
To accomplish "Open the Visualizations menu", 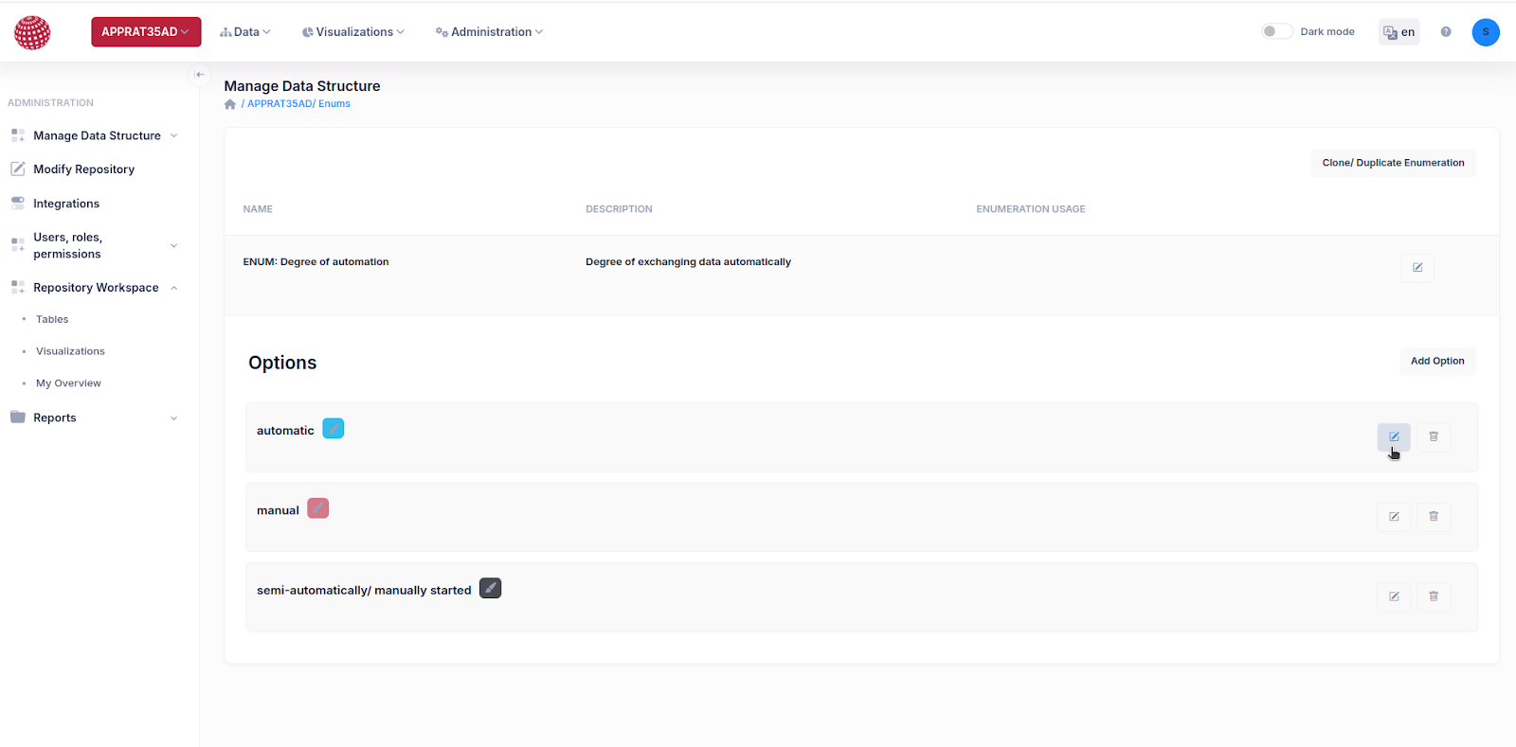I will 353,32.
